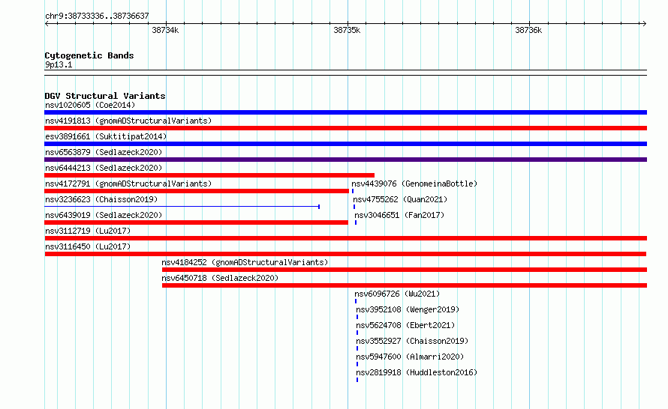668x409 pixels.
Task: Click the small blue marker under nsv3952108
Action: point(357,317)
